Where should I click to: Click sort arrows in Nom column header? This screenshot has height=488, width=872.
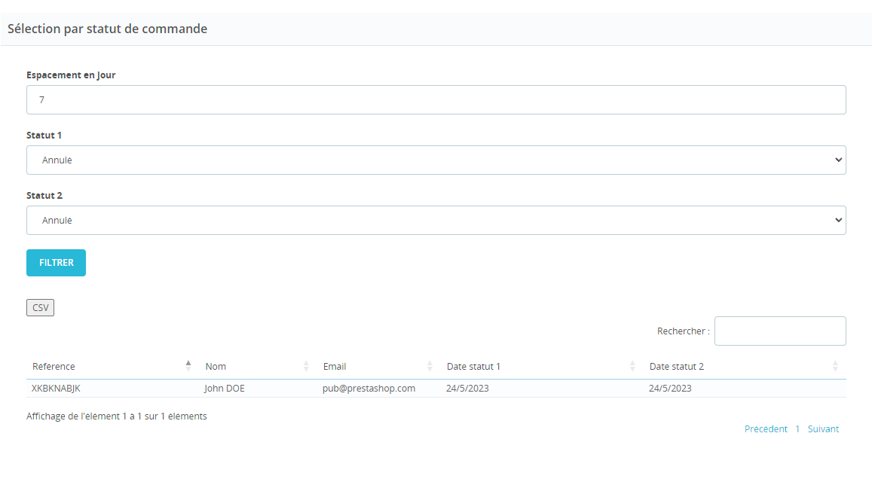click(x=306, y=366)
